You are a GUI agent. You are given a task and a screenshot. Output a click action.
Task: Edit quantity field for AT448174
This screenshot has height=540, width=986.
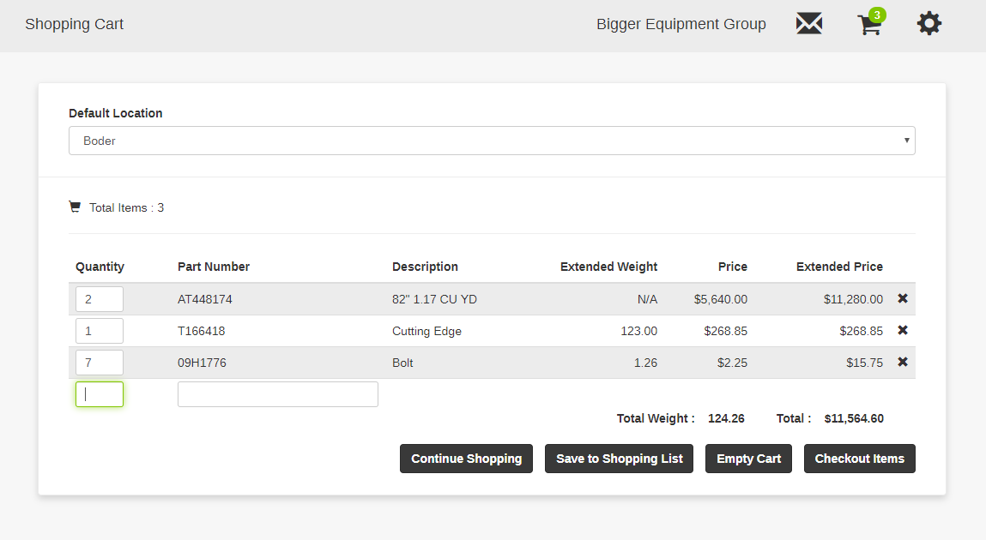[x=100, y=299]
